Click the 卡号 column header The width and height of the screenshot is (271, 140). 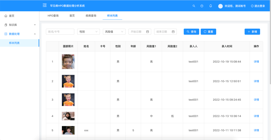pyautogui.click(x=102, y=46)
